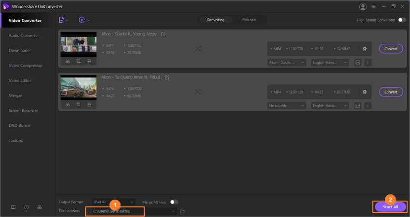Open effects settings for Te Quiero Amar video
Viewport: 410px width, 217px height.
coord(89,105)
